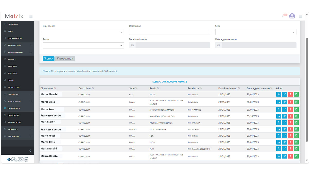Viewport: 309px width, 174px height.
Task: Click the Data aggiornamento date field
Action: (x=259, y=45)
